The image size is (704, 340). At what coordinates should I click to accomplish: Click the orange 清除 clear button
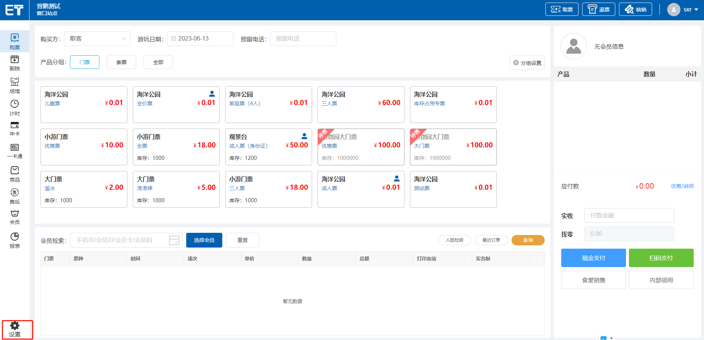click(528, 240)
